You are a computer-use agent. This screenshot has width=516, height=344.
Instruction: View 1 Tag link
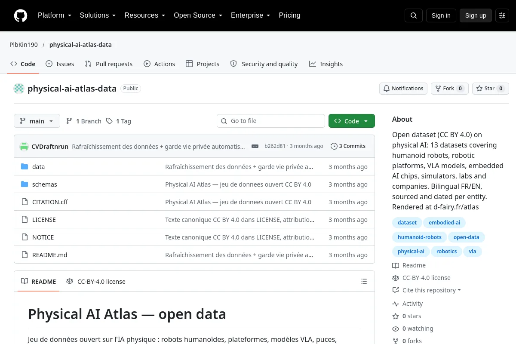pyautogui.click(x=119, y=121)
